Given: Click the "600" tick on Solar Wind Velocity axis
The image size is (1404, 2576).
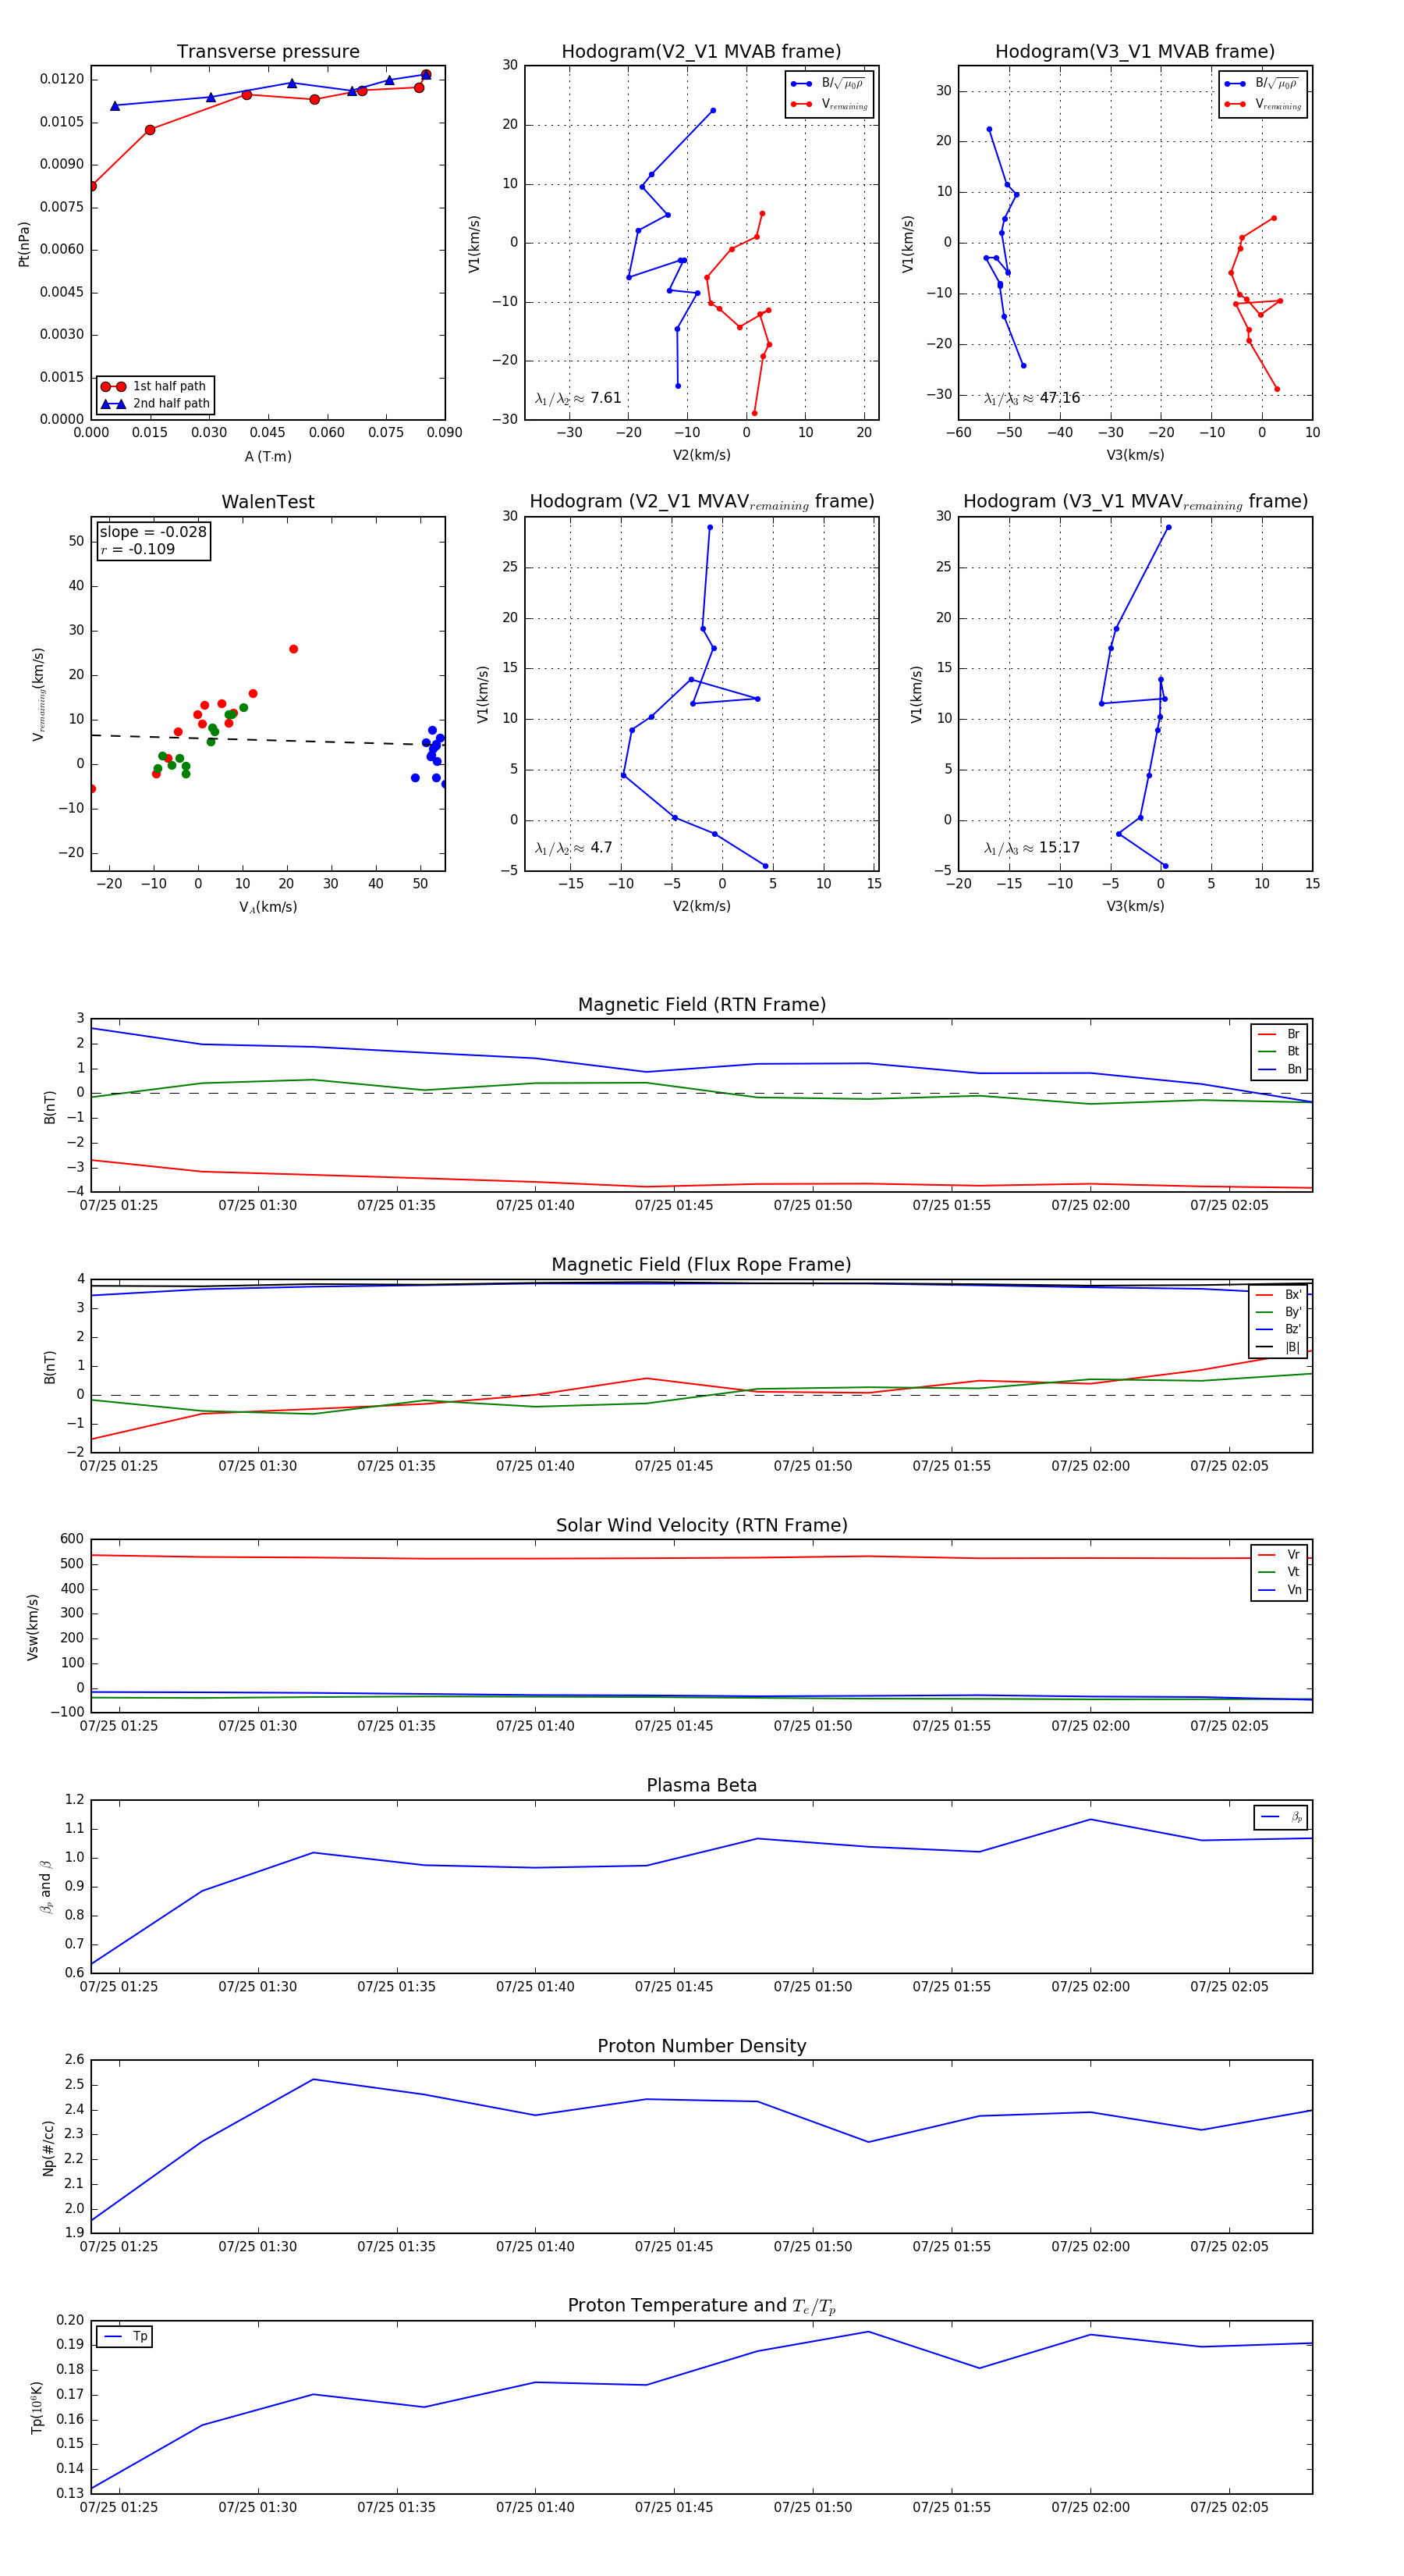Looking at the screenshot, I should click(72, 1539).
